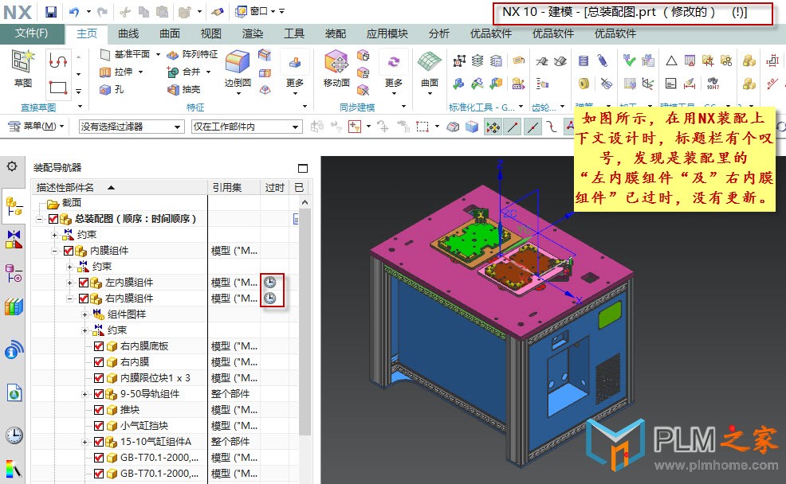Sort by the 描述性部件名 column header
786x484 pixels.
(x=120, y=188)
